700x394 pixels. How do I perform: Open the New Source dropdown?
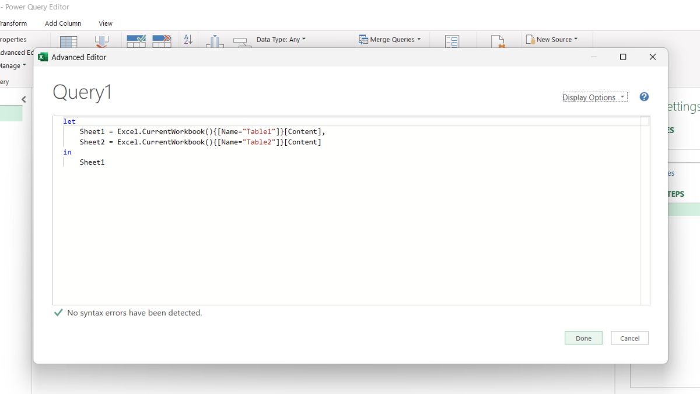point(552,40)
